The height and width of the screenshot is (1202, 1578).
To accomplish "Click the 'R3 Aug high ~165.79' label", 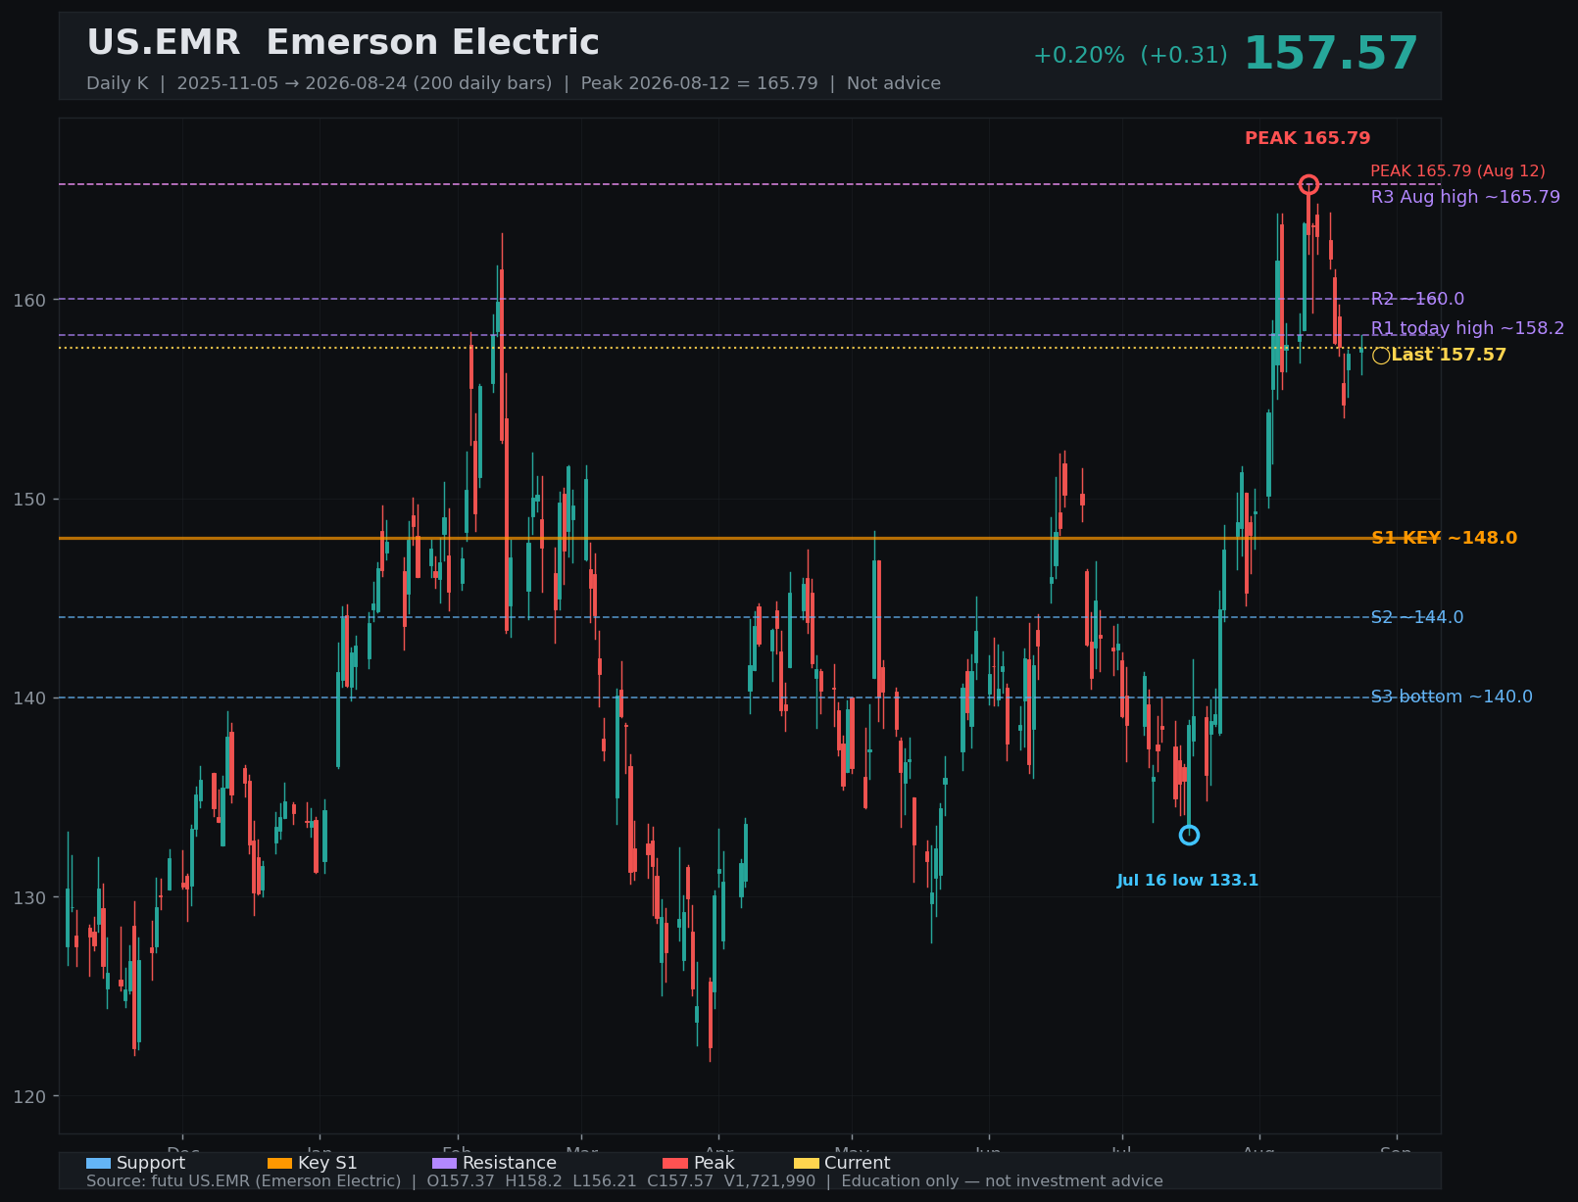I will click(x=1465, y=197).
